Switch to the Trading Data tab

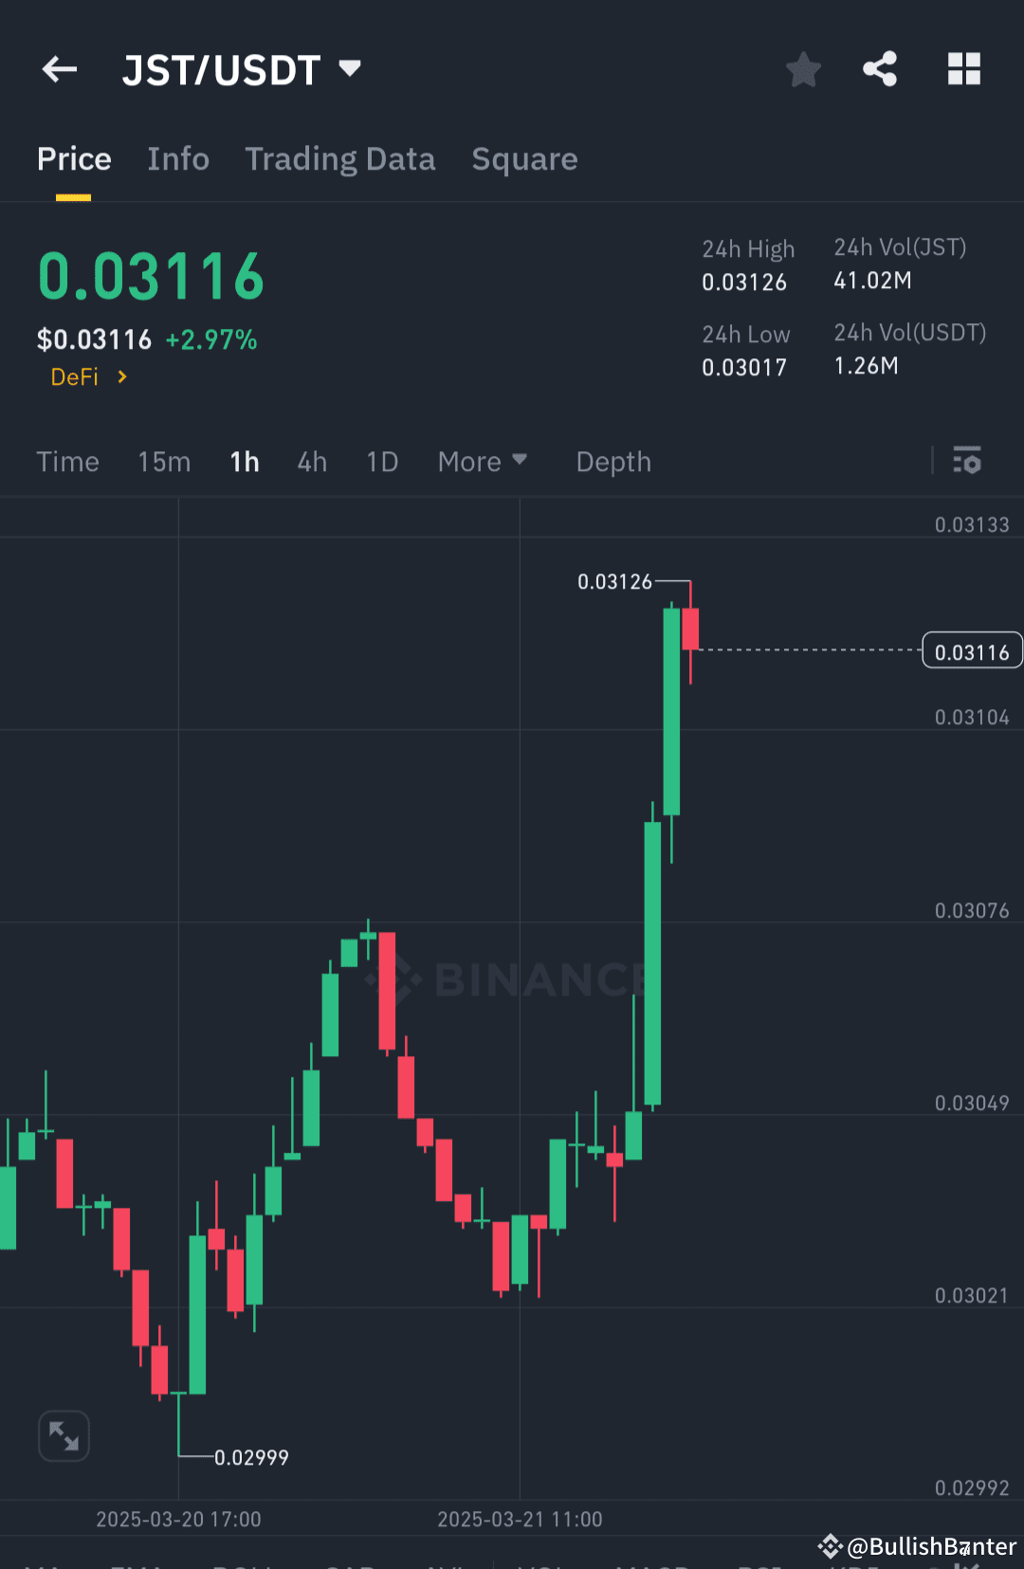[339, 158]
